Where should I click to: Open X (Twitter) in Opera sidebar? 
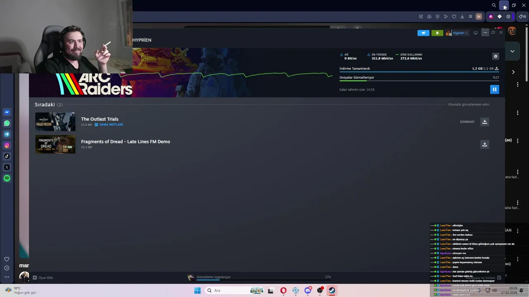[x=7, y=167]
